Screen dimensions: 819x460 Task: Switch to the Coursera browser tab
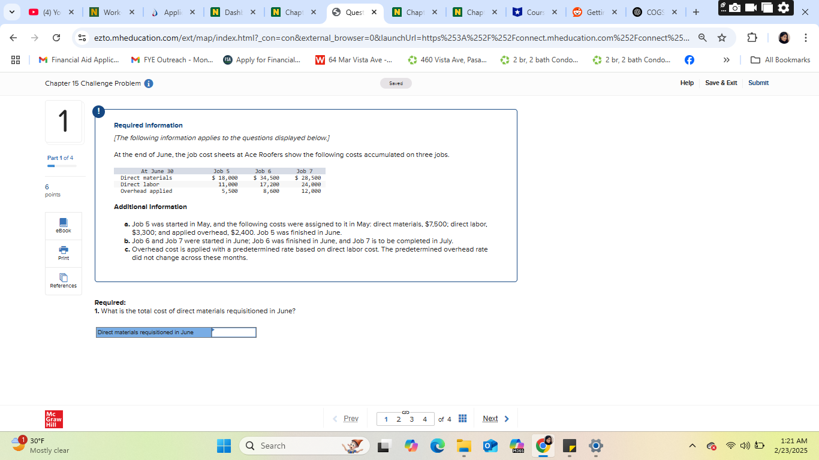point(534,11)
